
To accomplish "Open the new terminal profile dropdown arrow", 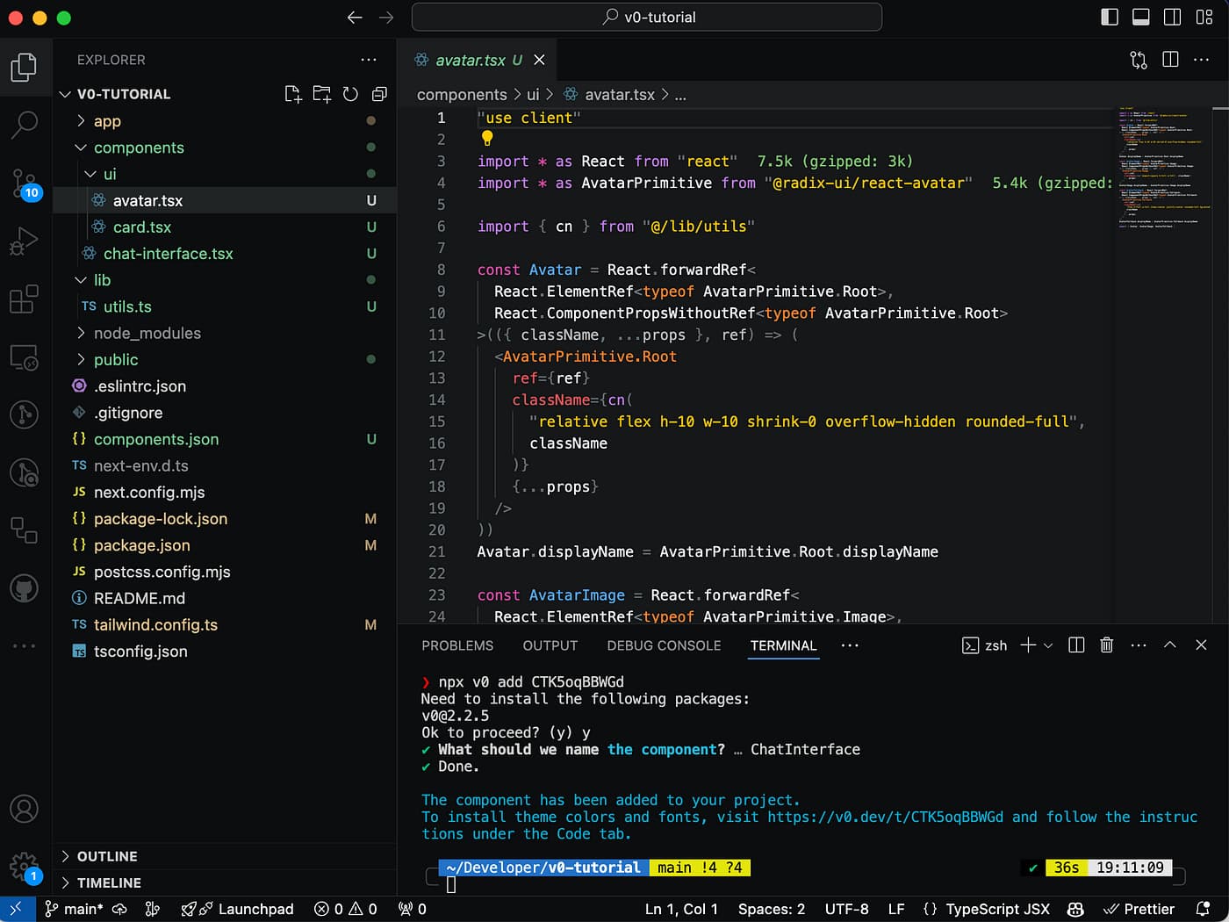I will tap(1048, 645).
